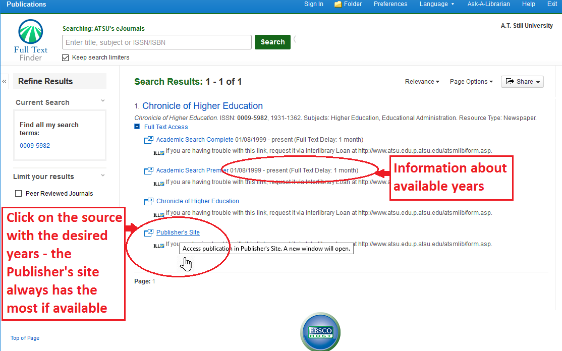This screenshot has height=351, width=562.
Task: Click ILL icon under Academic Search Premier
Action: tap(159, 184)
